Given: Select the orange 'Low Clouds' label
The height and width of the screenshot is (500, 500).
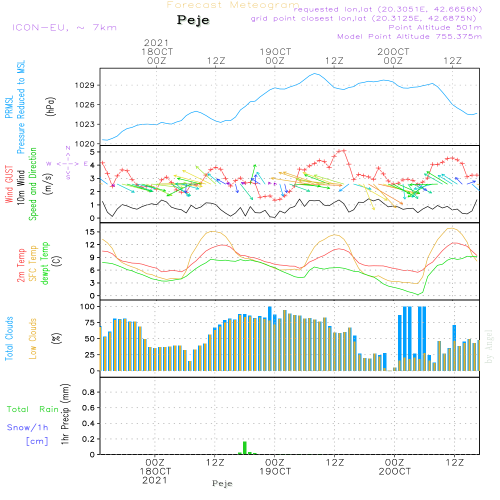Looking at the screenshot, I should [32, 338].
